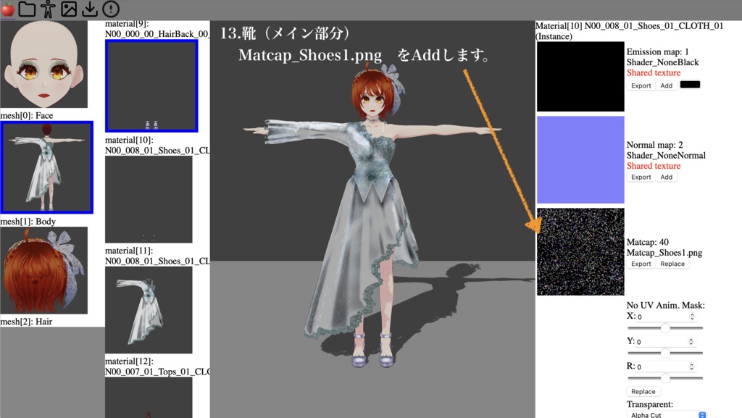742x418 pixels.
Task: Click the Matcap noise texture preview
Action: point(580,251)
